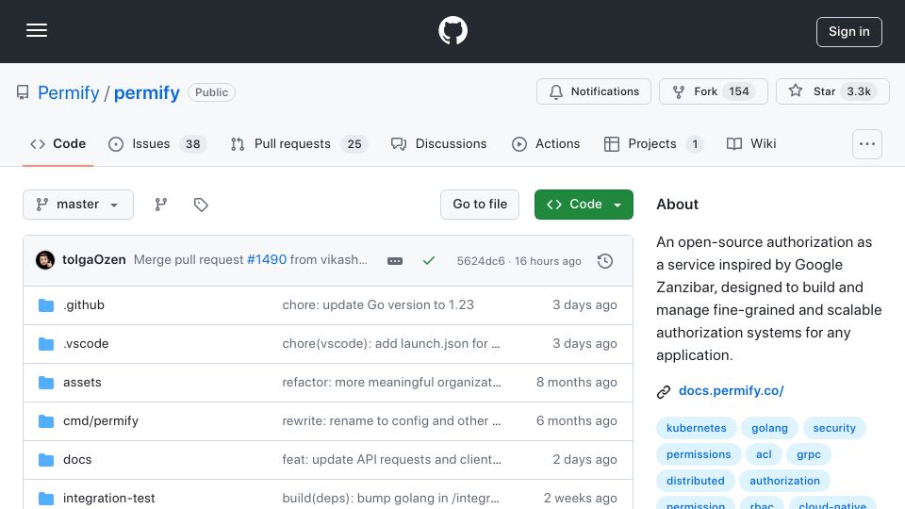Click the fork count 154
Image resolution: width=905 pixels, height=509 pixels.
(739, 91)
